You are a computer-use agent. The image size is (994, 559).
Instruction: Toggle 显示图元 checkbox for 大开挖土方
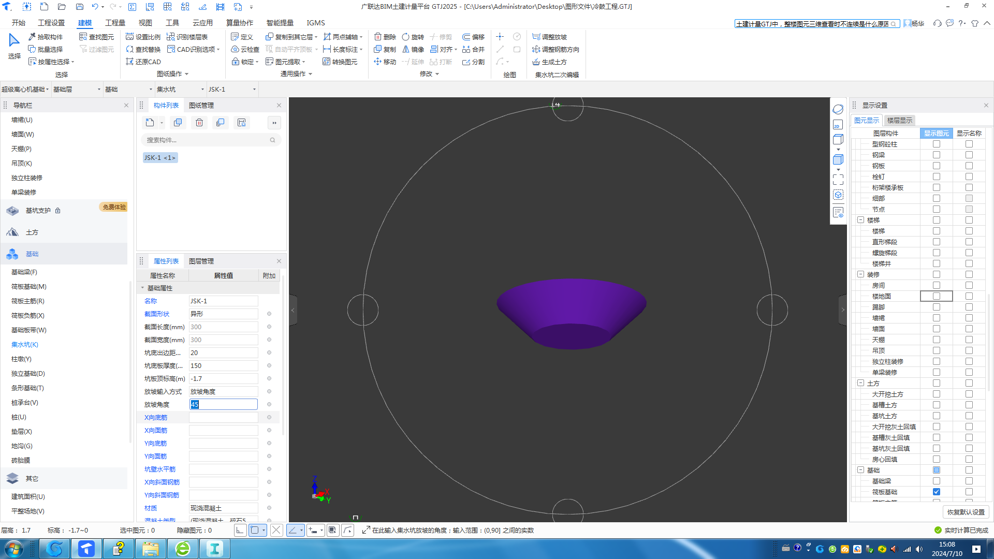point(937,394)
